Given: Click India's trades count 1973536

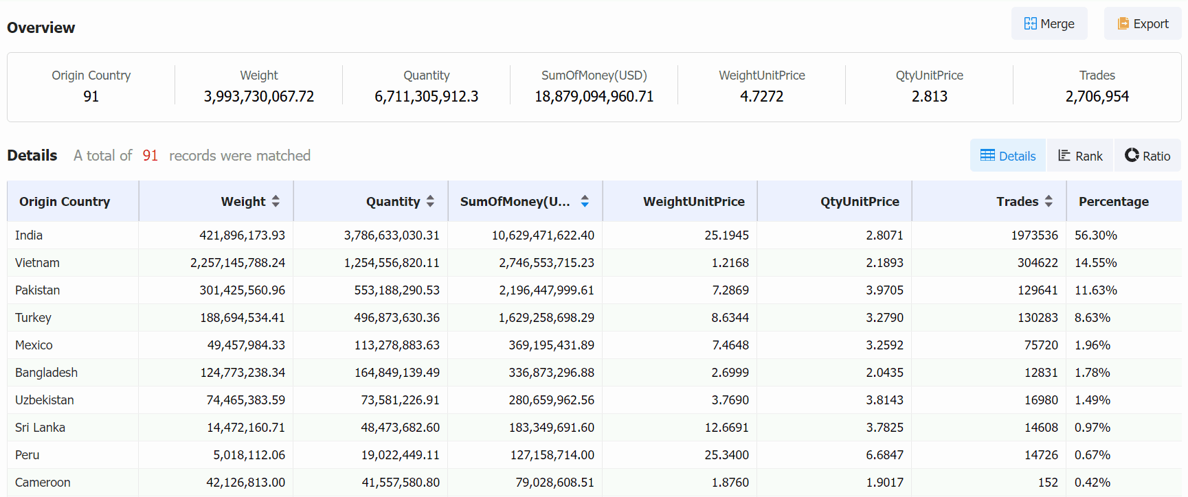Looking at the screenshot, I should [x=1034, y=235].
